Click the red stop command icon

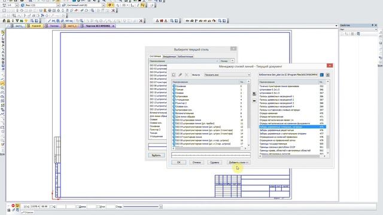click(13, 205)
